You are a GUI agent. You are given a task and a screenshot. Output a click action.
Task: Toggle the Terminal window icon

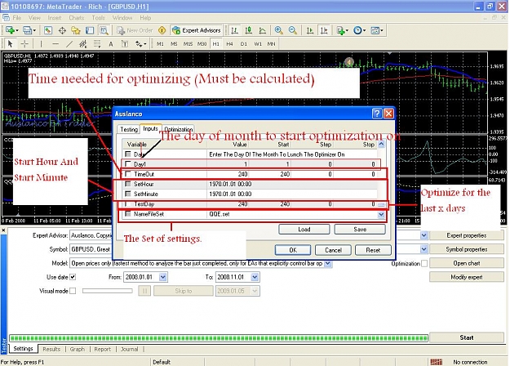point(90,30)
